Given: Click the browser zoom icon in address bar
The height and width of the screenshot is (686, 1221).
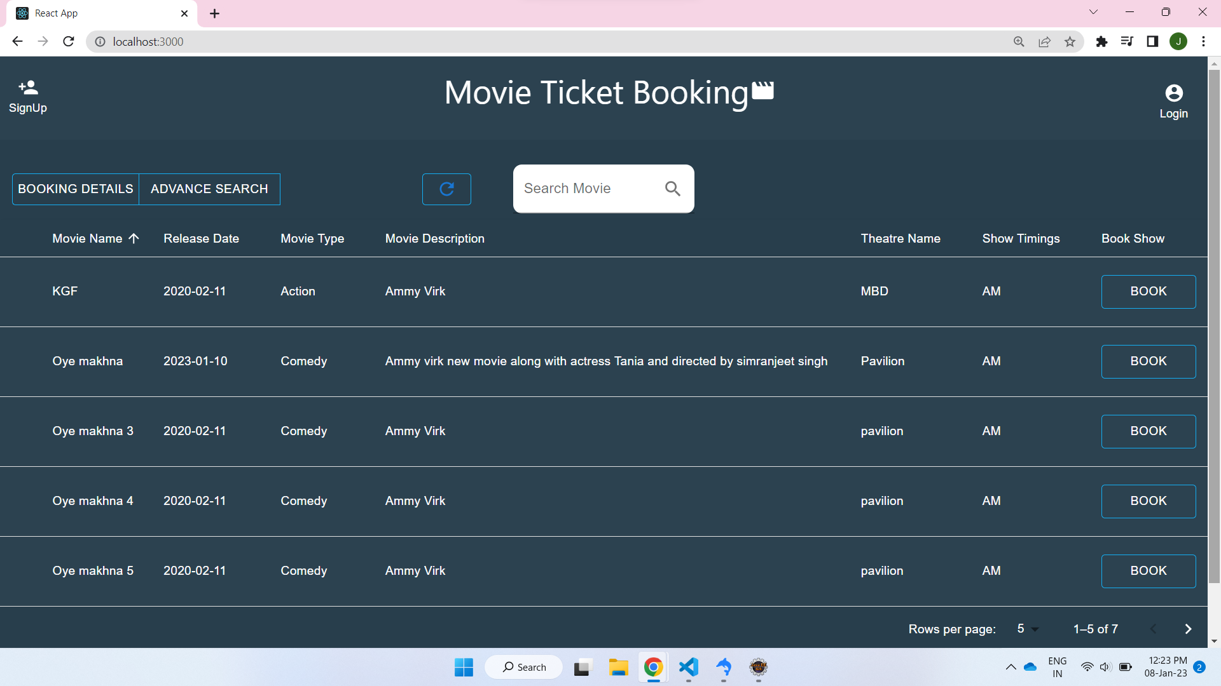Looking at the screenshot, I should [x=1019, y=41].
